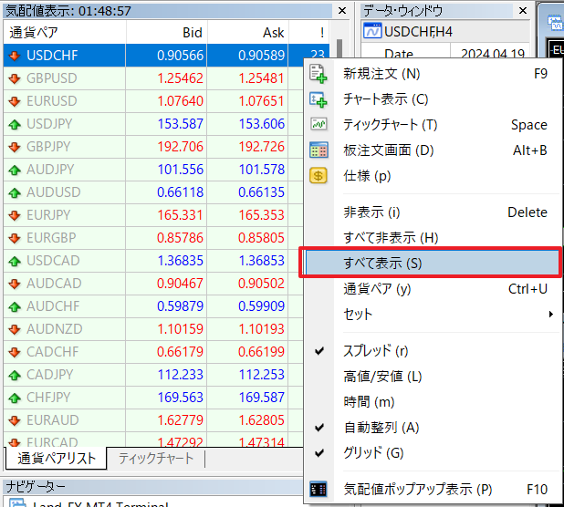Click the down arrow icon beside EURJPY
564x507 pixels.
pos(15,215)
